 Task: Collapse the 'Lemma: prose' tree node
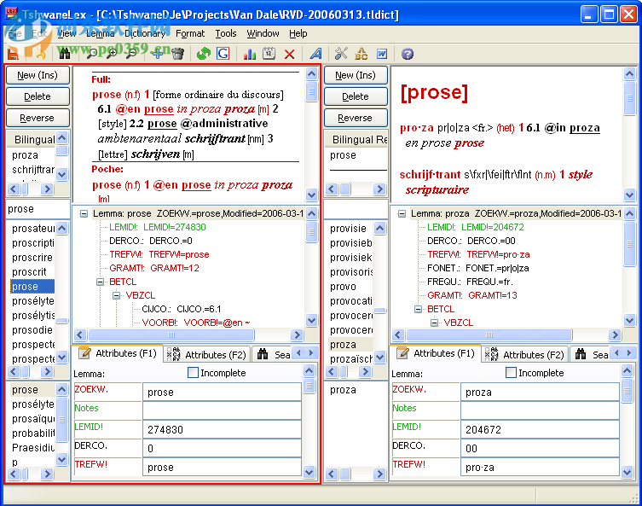click(84, 214)
